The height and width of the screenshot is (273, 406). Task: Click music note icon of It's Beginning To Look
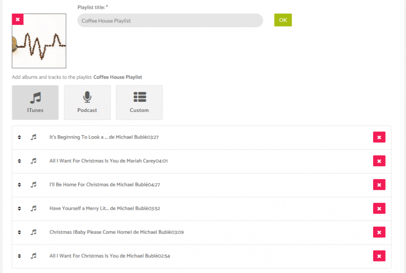(x=33, y=137)
